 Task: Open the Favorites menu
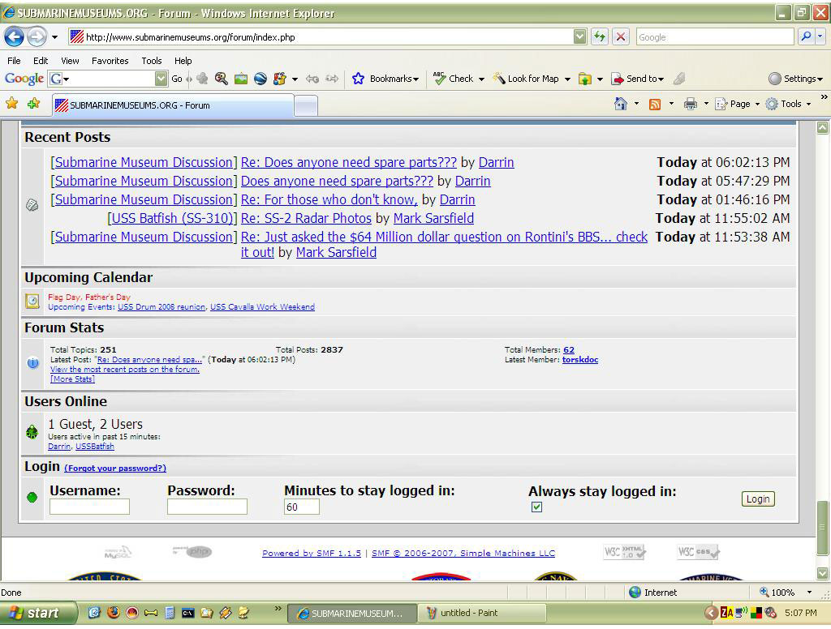click(110, 61)
